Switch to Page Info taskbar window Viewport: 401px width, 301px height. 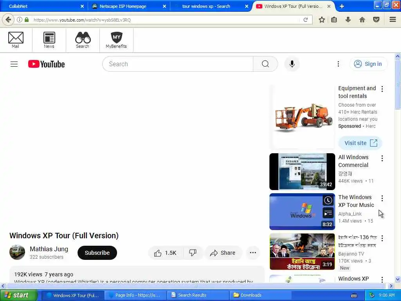coord(135,296)
